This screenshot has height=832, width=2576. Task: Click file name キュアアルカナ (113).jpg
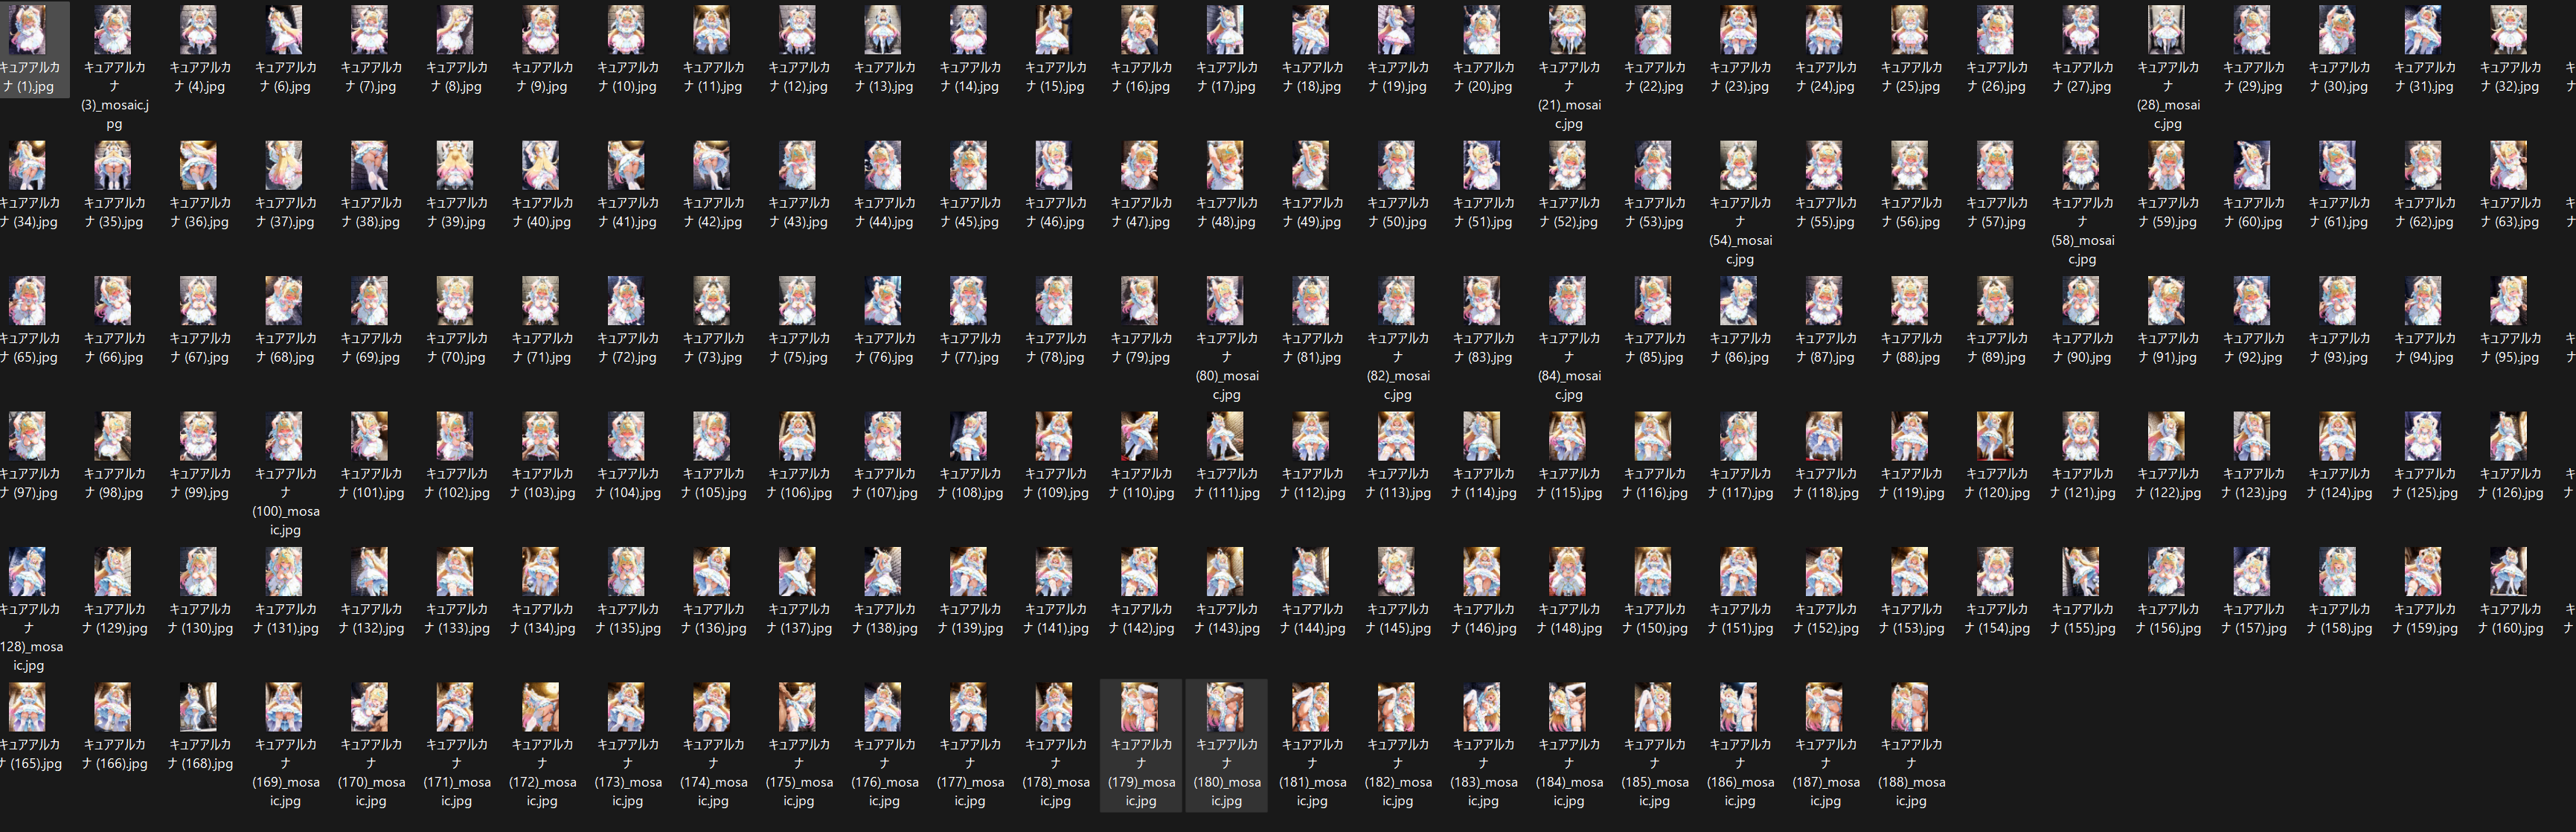tap(1397, 483)
